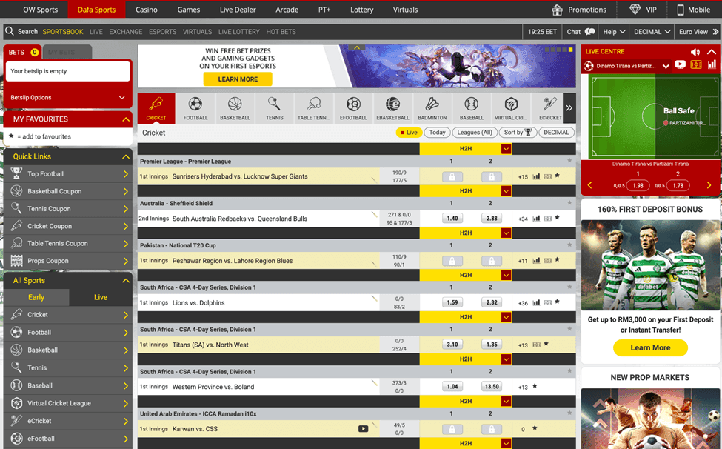Open stats for Sunrisers Hyderabad match
This screenshot has height=449, width=722.
click(x=536, y=177)
